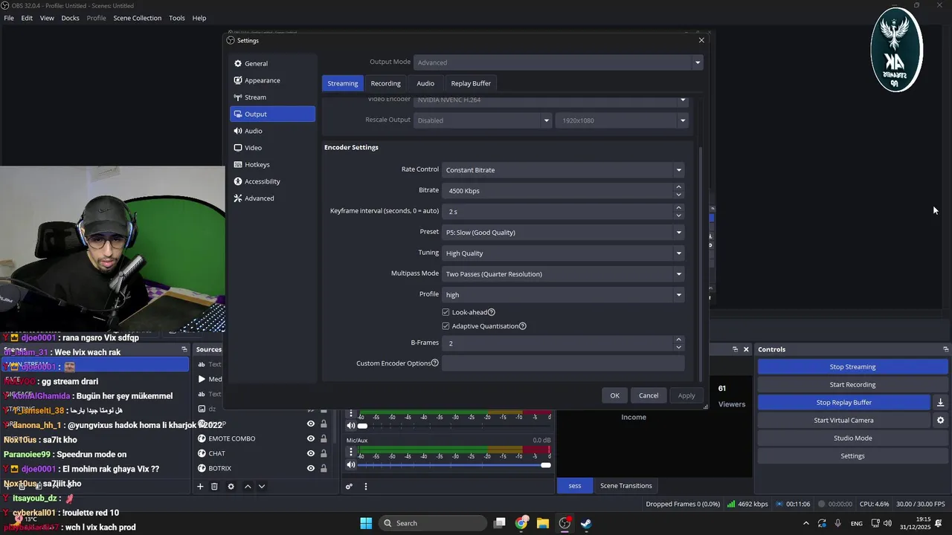Switch to the Replay Buffer tab
952x535 pixels.
(471, 83)
